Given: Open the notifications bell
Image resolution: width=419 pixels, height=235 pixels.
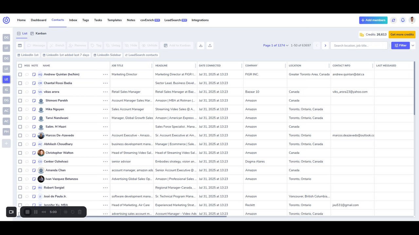Looking at the screenshot, I should pos(403,20).
